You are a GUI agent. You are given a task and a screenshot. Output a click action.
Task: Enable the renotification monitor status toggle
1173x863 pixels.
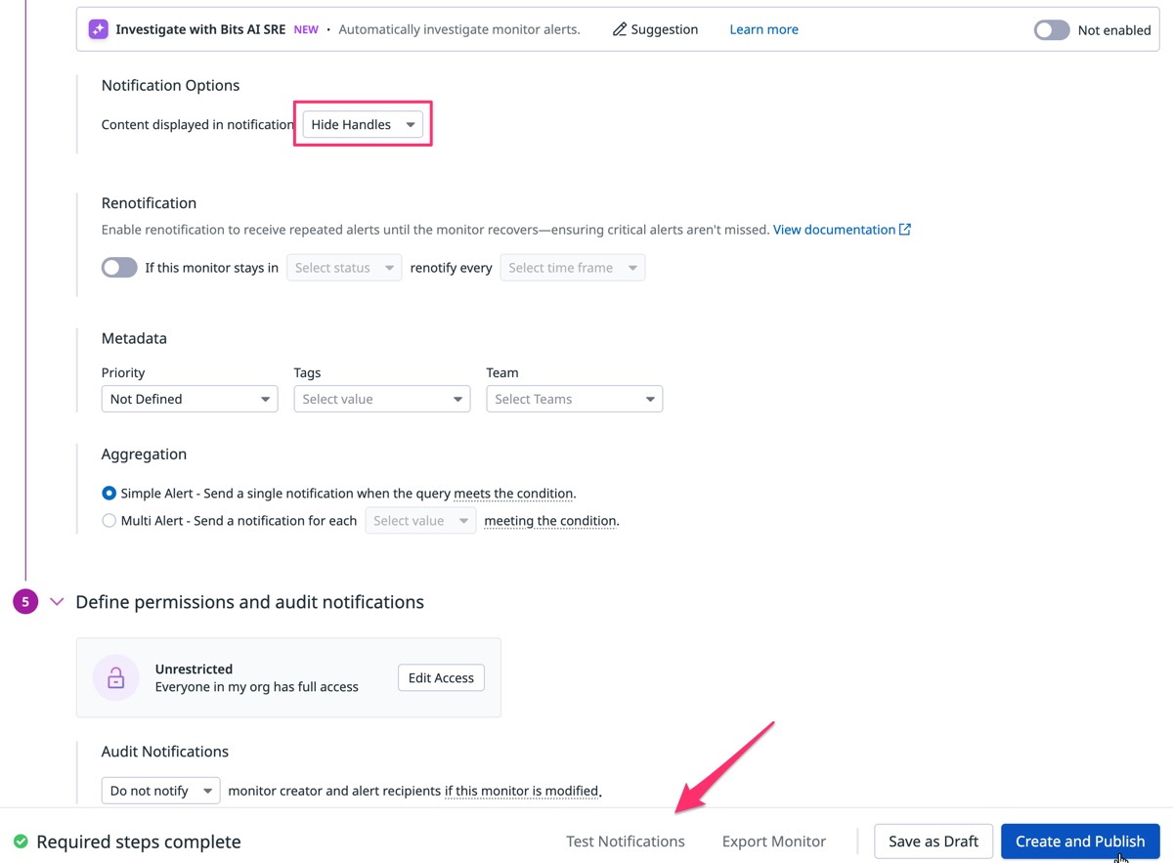pos(118,267)
